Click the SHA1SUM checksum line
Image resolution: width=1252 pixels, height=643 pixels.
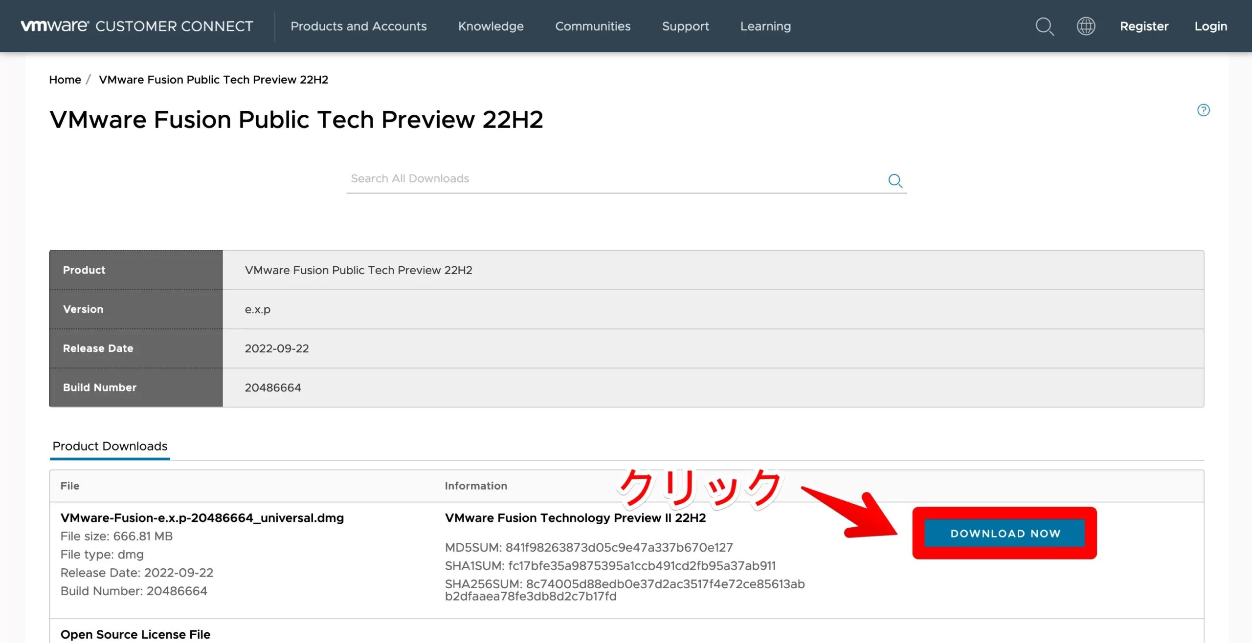[610, 565]
